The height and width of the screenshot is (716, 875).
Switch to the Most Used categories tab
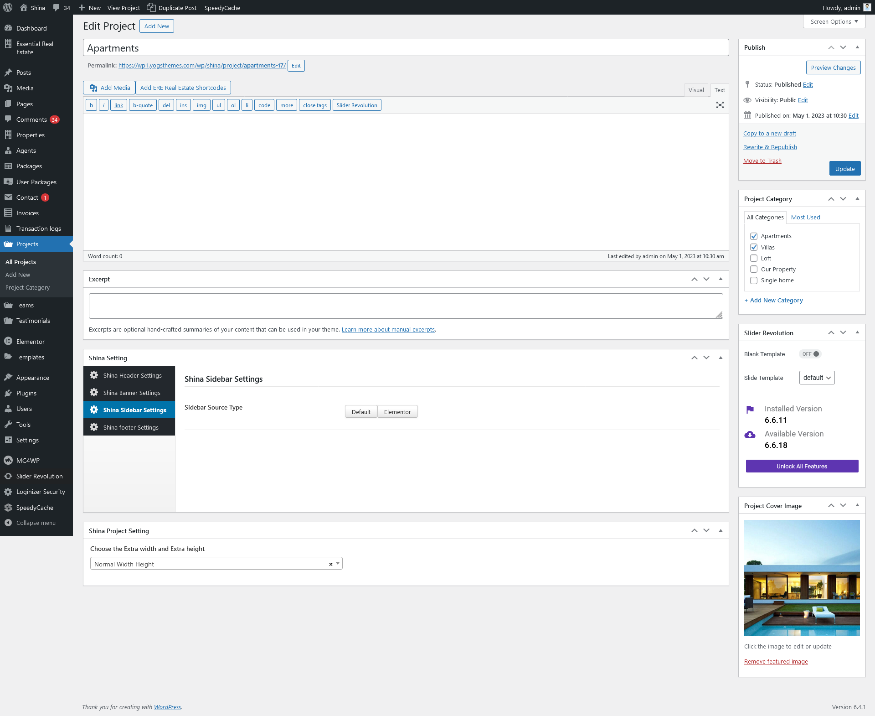click(x=805, y=217)
